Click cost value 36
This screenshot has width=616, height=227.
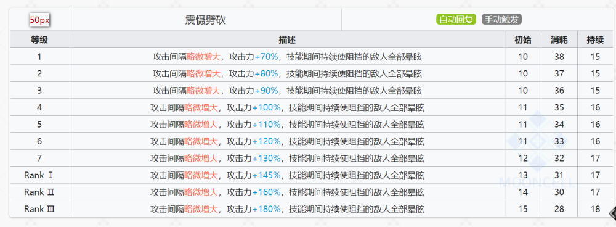(559, 91)
